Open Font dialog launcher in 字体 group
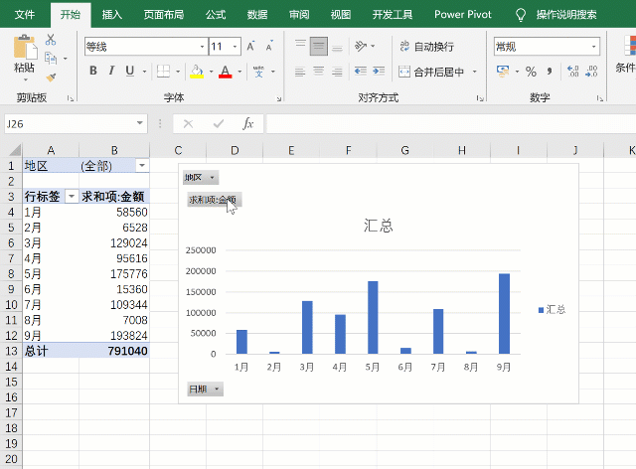 pyautogui.click(x=278, y=98)
